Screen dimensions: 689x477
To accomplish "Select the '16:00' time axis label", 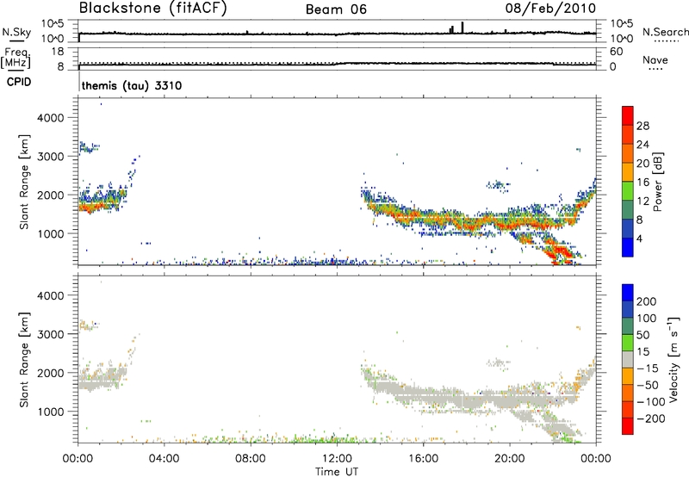I will pos(423,459).
